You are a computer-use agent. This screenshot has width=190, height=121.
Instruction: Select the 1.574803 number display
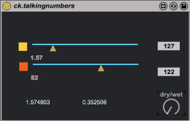tap(38, 102)
